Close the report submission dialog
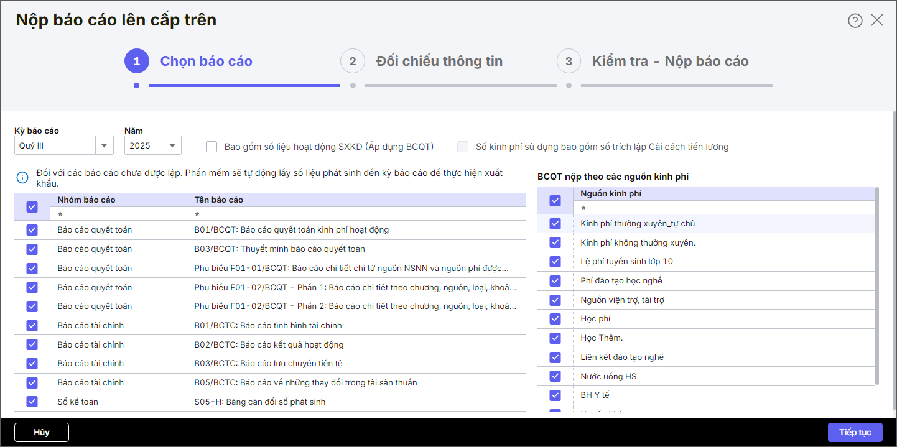897x447 pixels. click(877, 21)
